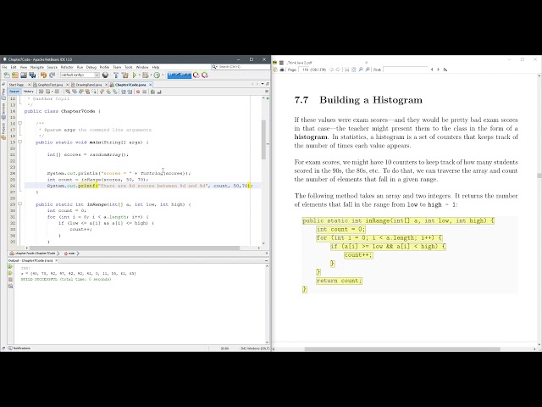Image resolution: width=542 pixels, height=407 pixels.
Task: Run the project with green play icon
Action: click(x=135, y=75)
